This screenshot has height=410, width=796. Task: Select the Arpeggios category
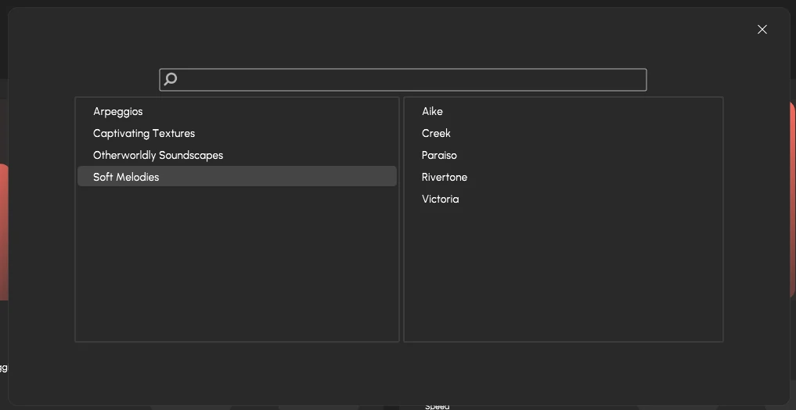coord(118,111)
